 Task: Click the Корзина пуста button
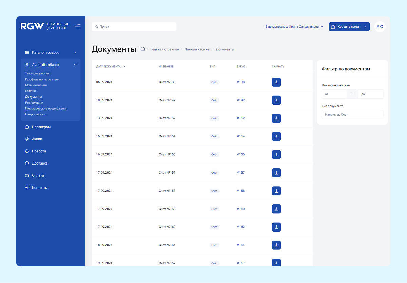click(x=349, y=27)
